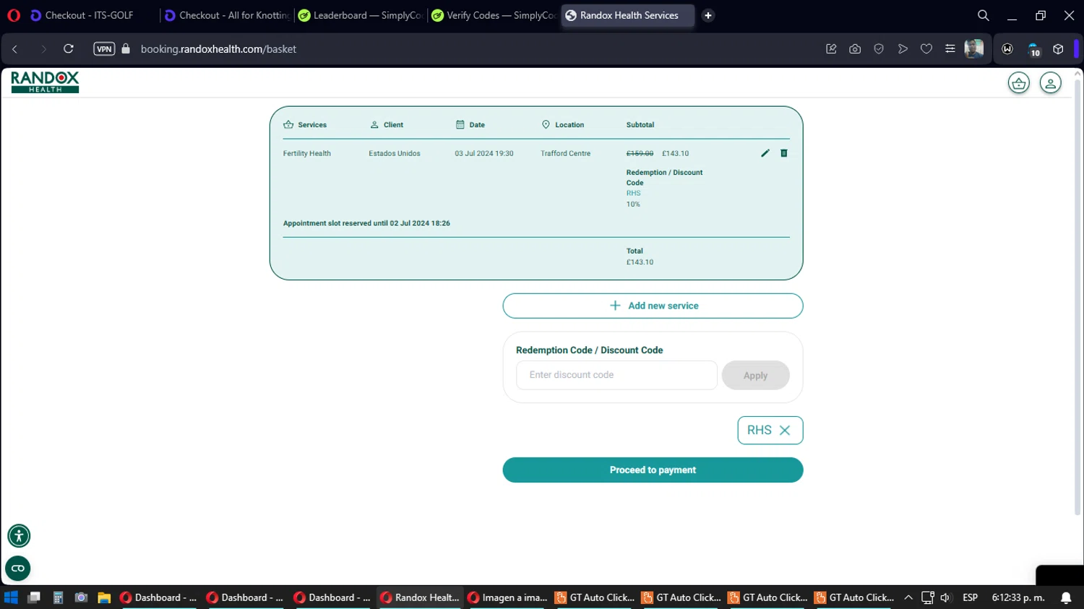Open the notifications bell in taskbar
The height and width of the screenshot is (609, 1084).
click(1066, 597)
